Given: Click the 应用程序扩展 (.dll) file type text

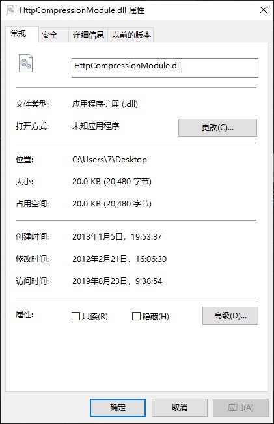Looking at the screenshot, I should click(105, 104).
